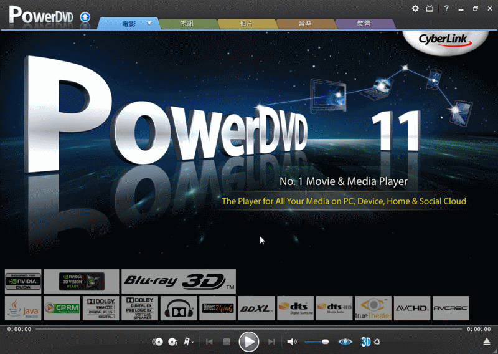Click the Dolby Headphone badge
The image size is (498, 354).
(x=179, y=309)
